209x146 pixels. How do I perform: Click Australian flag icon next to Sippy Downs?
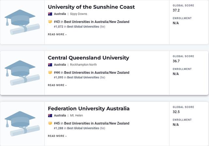click(50, 14)
